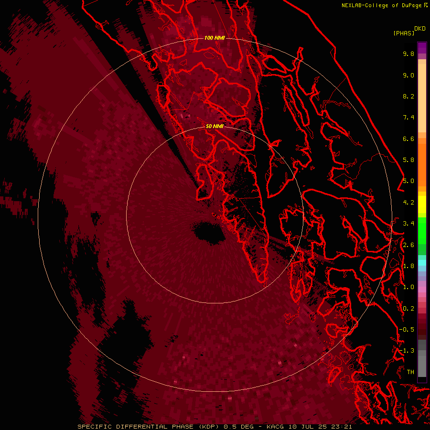
Task: Click the 5.8 scale value
Action: click(408, 160)
